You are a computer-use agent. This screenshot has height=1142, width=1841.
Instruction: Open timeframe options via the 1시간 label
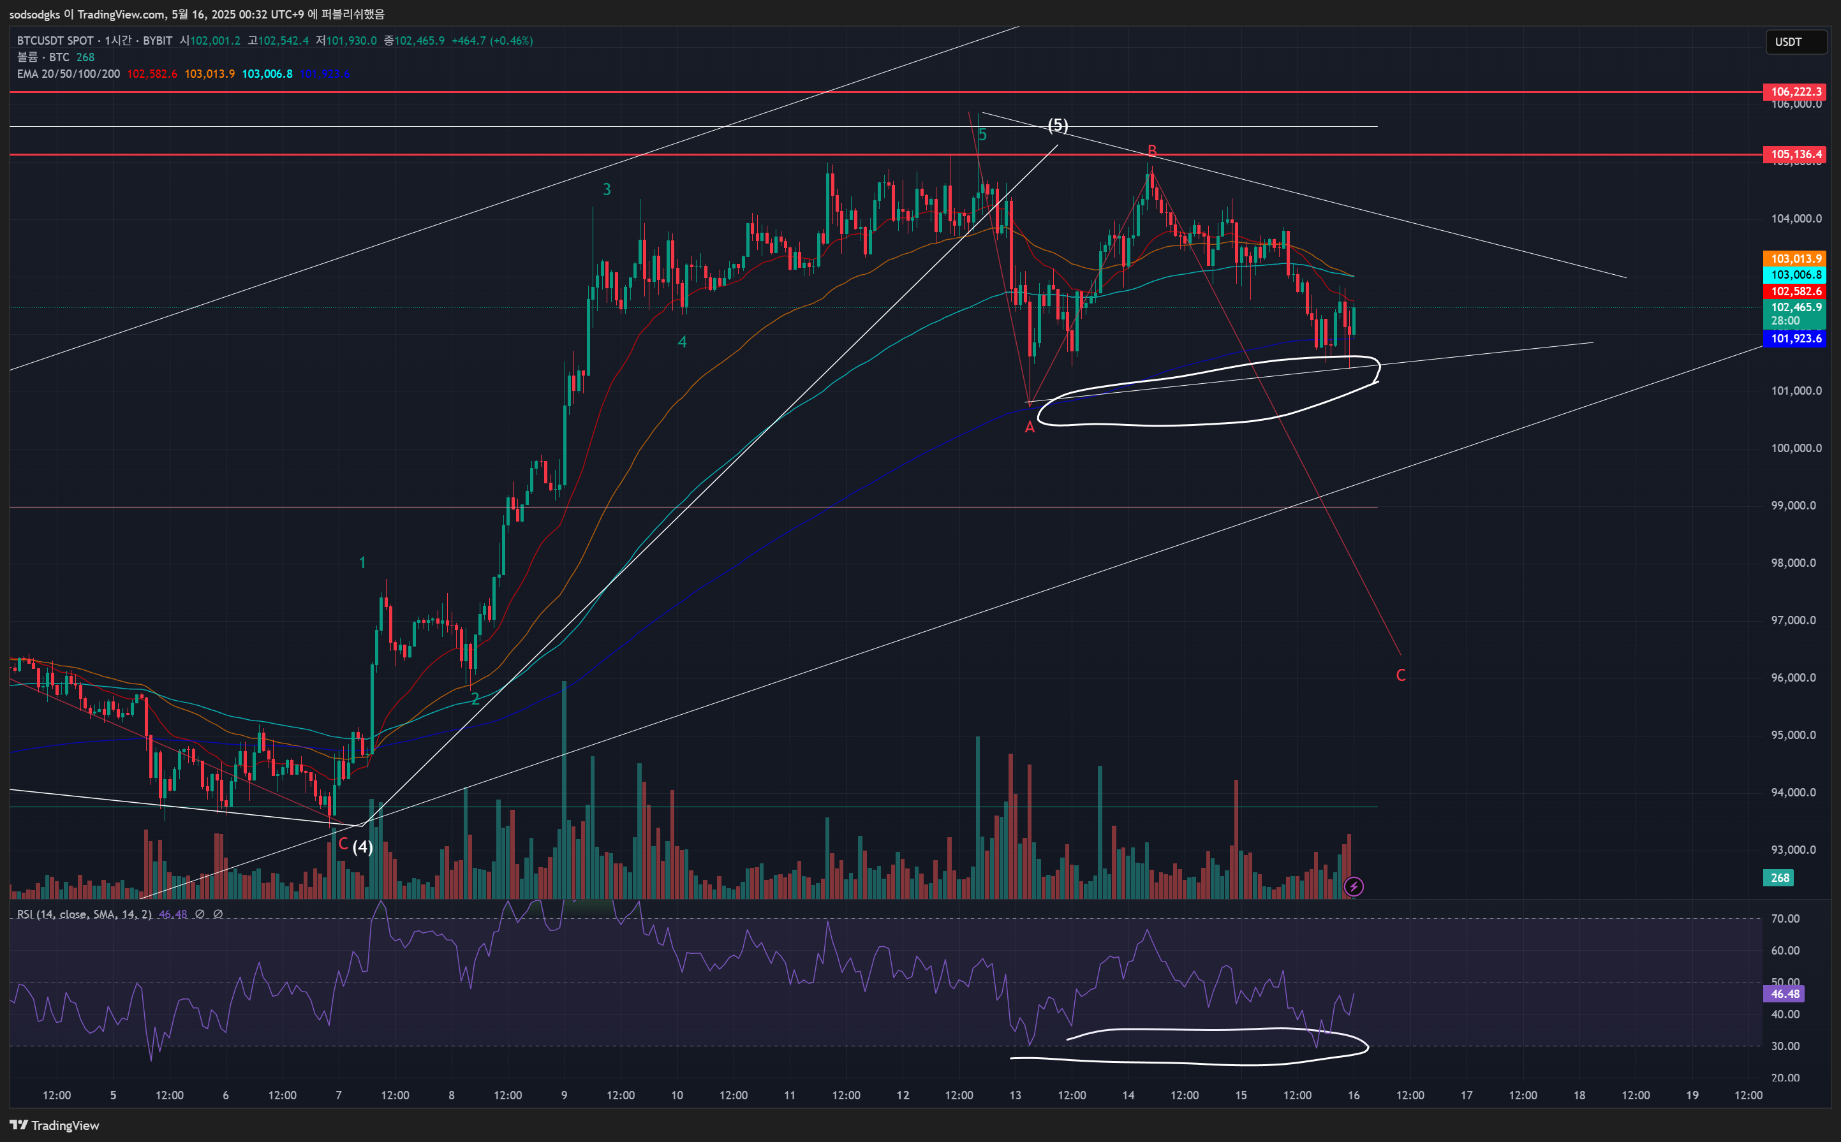coord(118,41)
